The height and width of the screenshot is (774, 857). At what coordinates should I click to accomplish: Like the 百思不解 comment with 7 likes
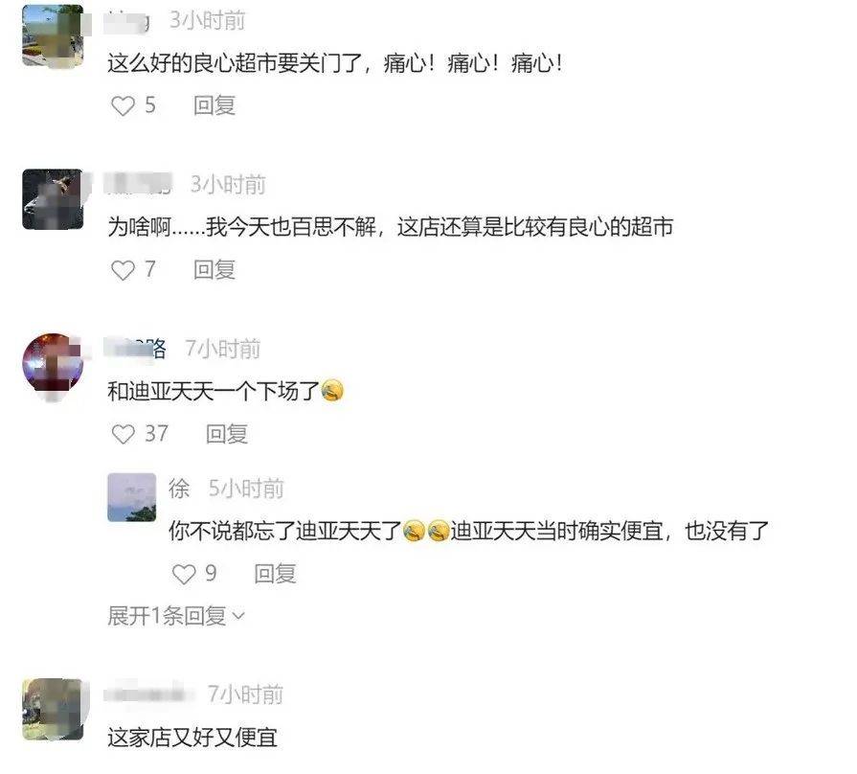pos(123,269)
